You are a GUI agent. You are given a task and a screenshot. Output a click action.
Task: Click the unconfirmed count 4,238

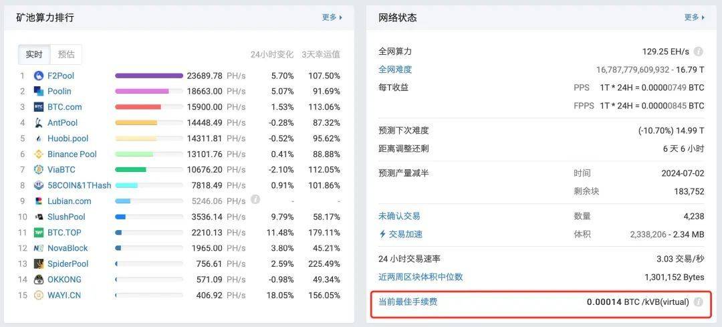pos(694,216)
